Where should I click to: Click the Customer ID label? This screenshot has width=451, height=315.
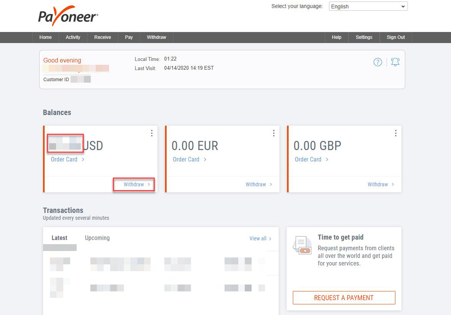point(56,80)
